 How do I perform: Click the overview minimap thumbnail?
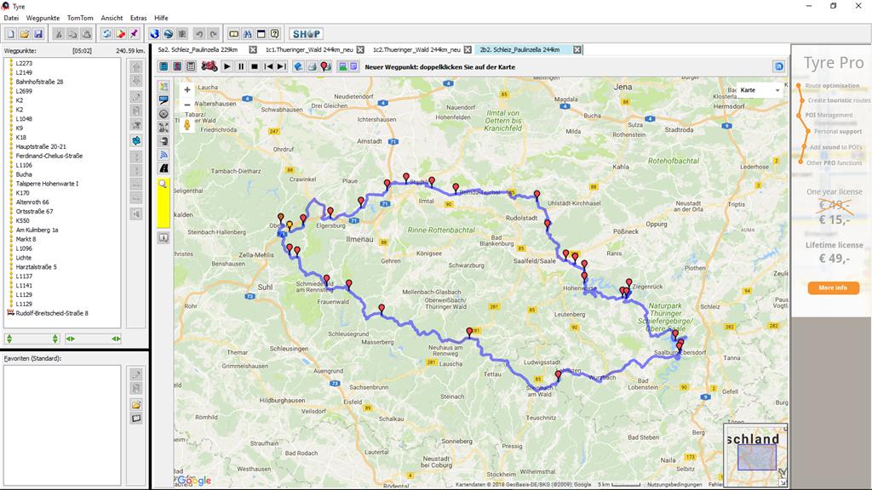tap(756, 455)
